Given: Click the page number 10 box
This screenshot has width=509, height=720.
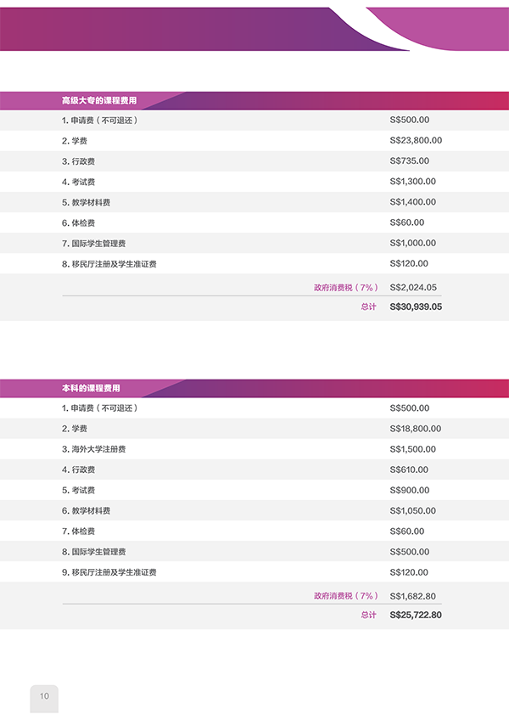Looking at the screenshot, I should (x=44, y=699).
